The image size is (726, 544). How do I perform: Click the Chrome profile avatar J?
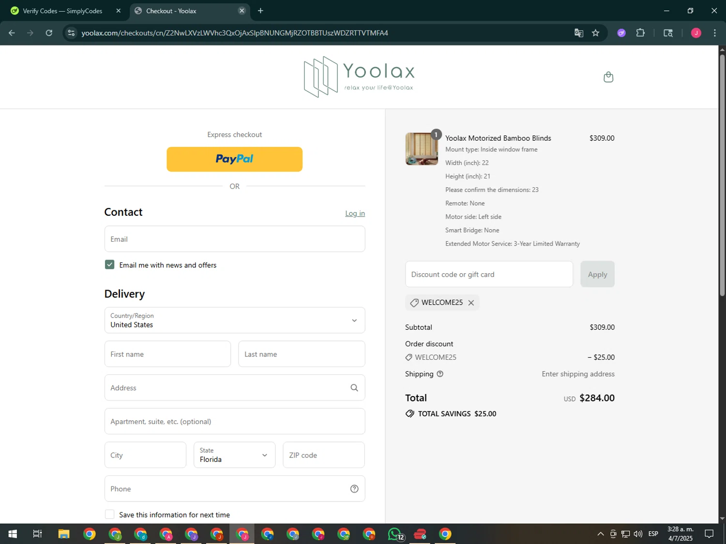[x=696, y=33]
